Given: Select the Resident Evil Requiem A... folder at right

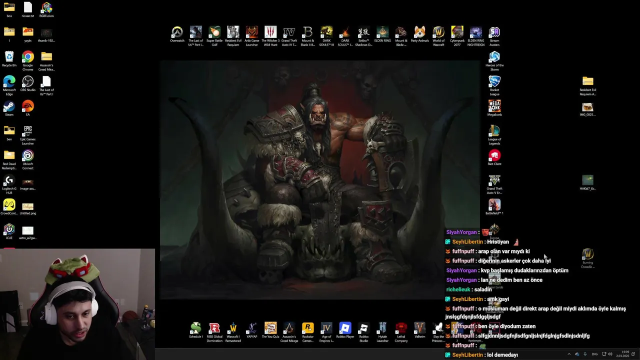Looking at the screenshot, I should 587,85.
